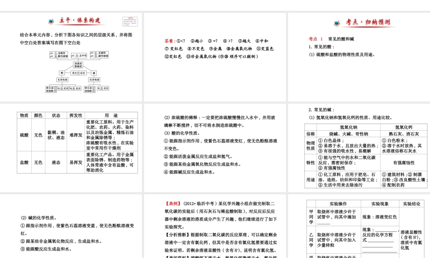This screenshot has width=430, height=258.
Task: Select the slide titled 主干·体系构建
Action: 71,57
